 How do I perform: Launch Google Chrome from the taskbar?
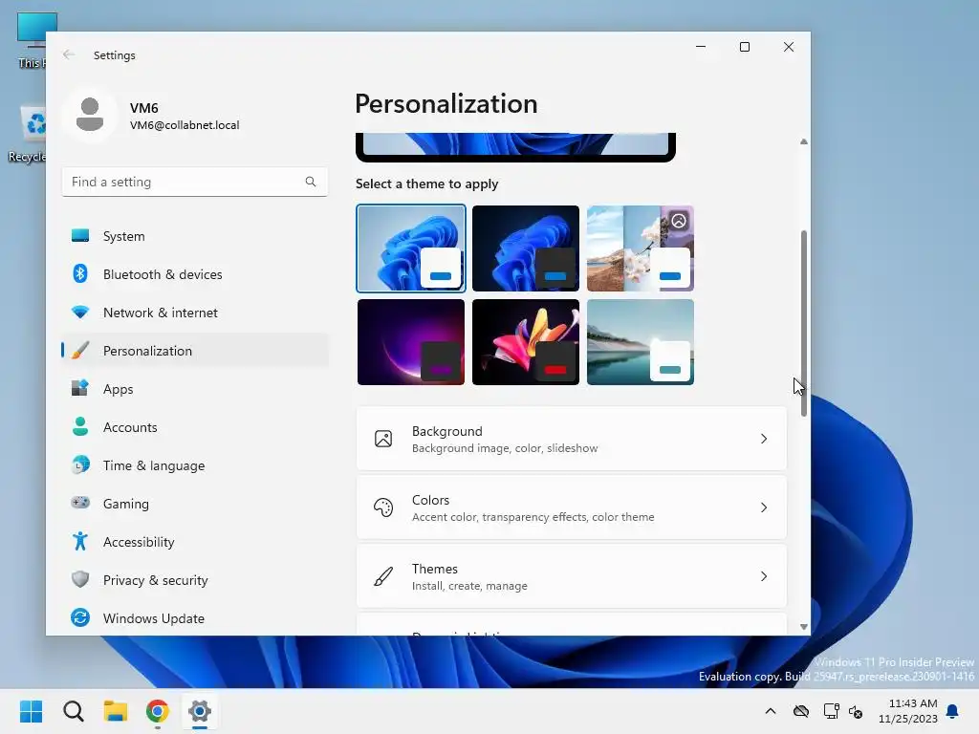click(x=158, y=711)
